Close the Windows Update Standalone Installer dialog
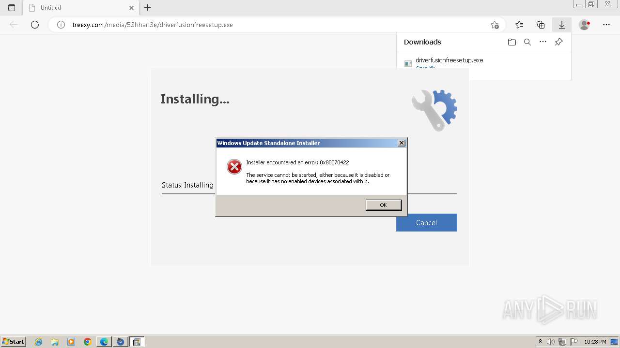620x348 pixels. (401, 143)
